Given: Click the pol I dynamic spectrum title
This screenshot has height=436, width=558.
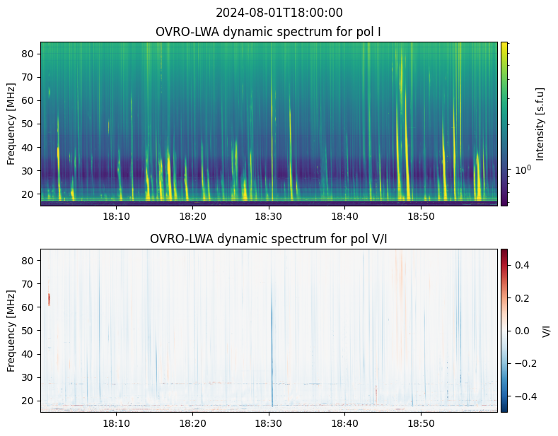Looking at the screenshot, I should pos(268,32).
